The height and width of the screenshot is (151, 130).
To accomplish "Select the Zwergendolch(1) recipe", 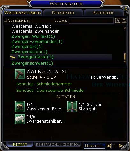I will 29,52.
